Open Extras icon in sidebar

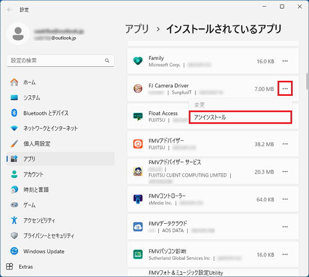click(10, 266)
